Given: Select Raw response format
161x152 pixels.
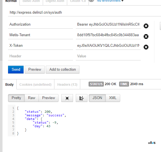Looking at the screenshot, I should coord(32,98).
